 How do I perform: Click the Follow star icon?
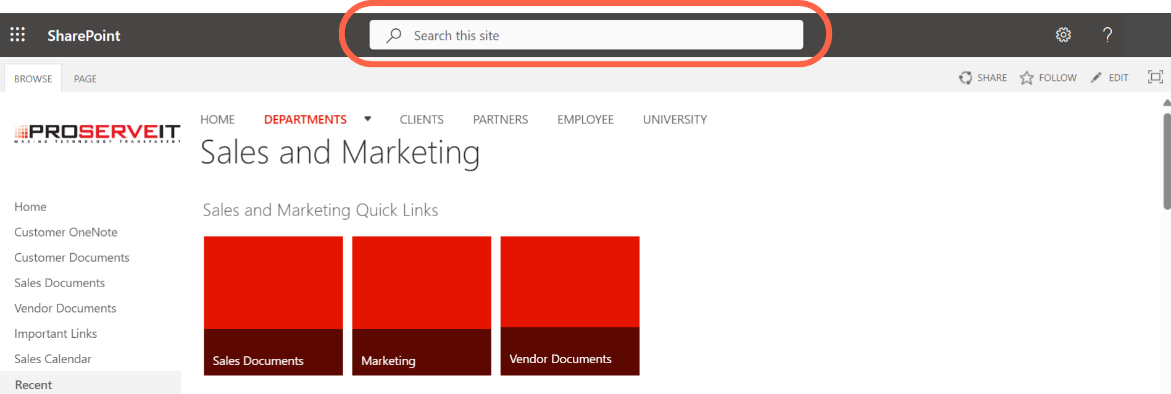tap(1027, 78)
